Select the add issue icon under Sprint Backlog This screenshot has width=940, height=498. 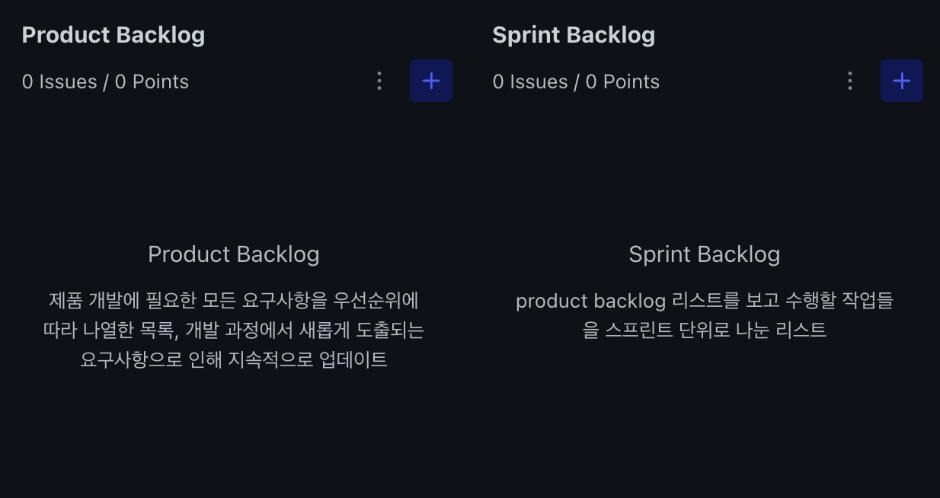pos(902,80)
